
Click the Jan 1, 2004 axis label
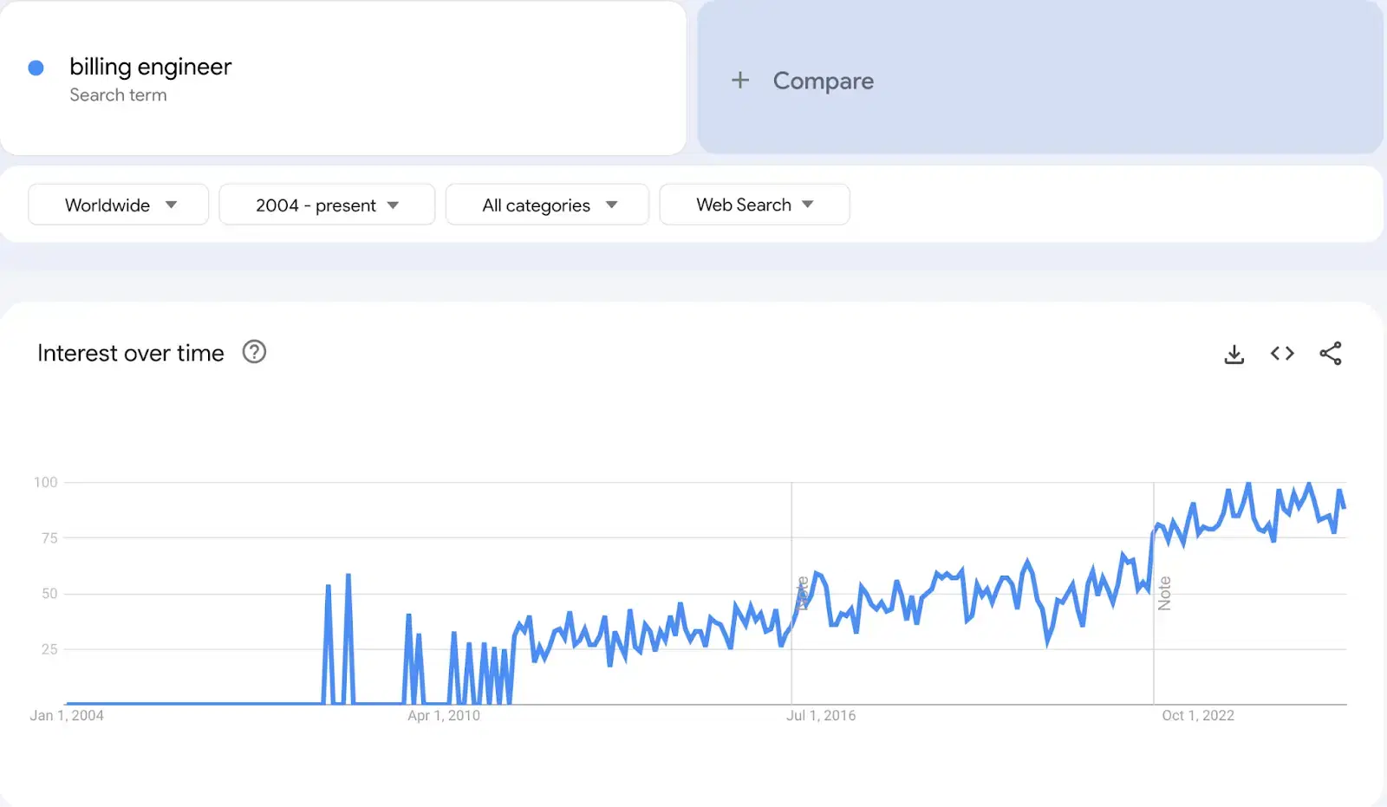point(67,715)
